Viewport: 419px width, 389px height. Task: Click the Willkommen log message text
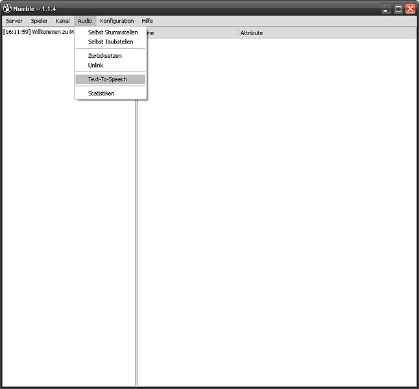click(x=38, y=32)
